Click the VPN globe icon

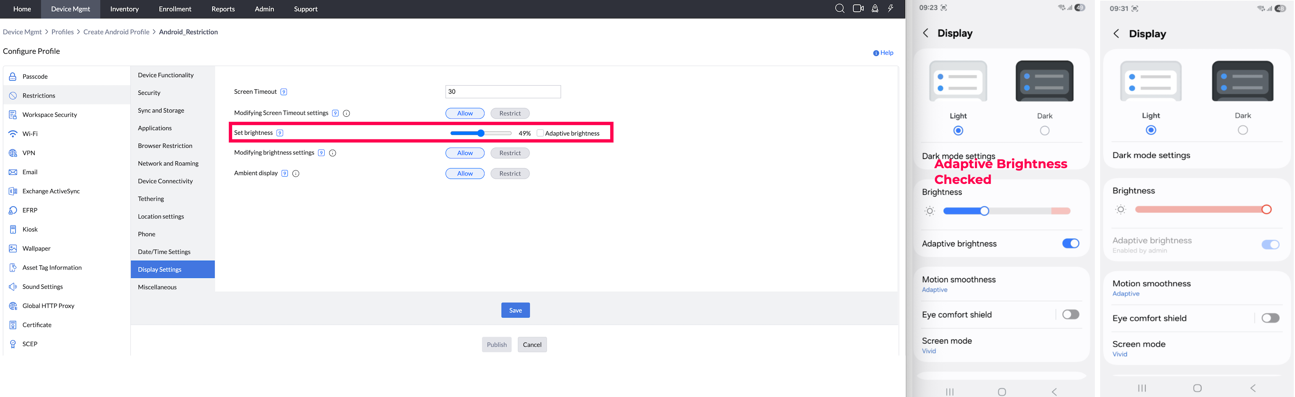tap(13, 153)
